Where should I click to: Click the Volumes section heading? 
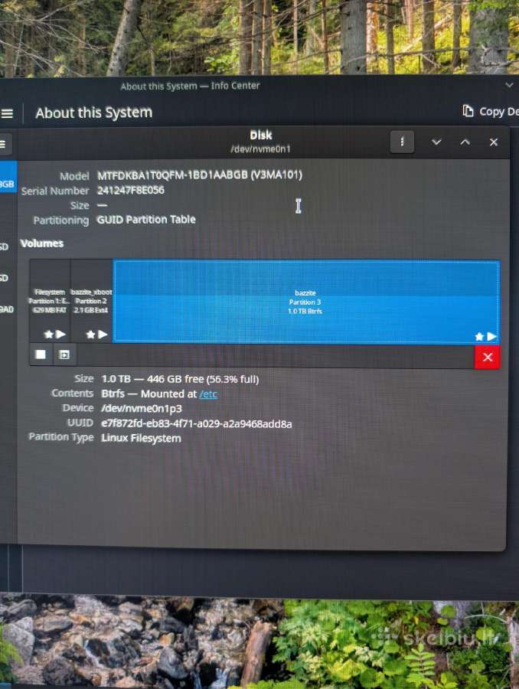[42, 243]
